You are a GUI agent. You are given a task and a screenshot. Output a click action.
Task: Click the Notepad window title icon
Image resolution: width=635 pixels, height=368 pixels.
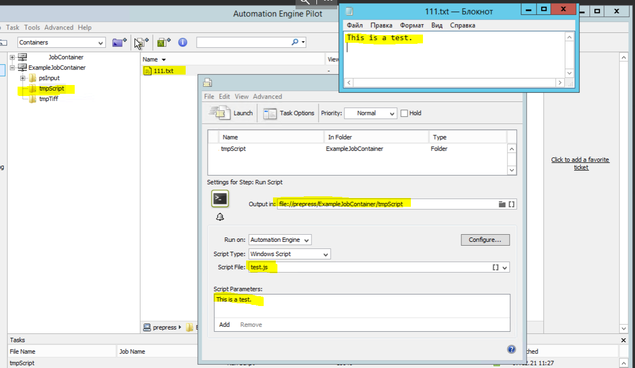coord(349,12)
